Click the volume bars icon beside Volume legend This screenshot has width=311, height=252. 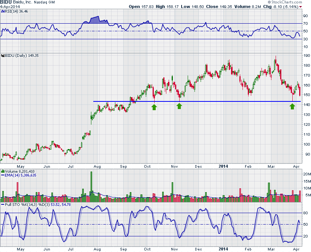tap(3, 172)
